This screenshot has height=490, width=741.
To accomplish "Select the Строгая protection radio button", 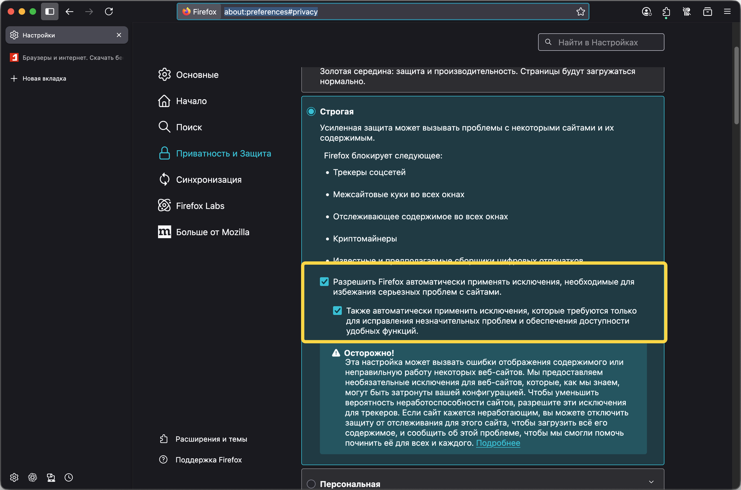I will click(311, 112).
